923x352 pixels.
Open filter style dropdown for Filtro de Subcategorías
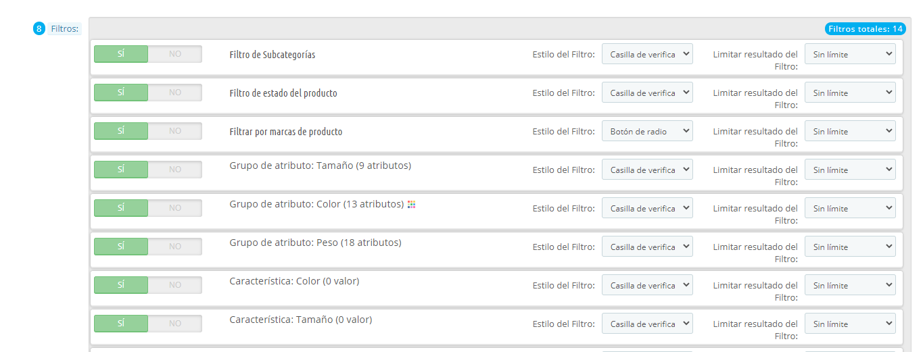point(647,54)
